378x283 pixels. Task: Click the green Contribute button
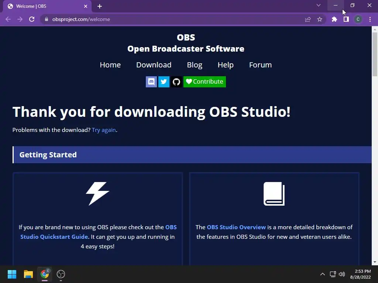tap(205, 81)
